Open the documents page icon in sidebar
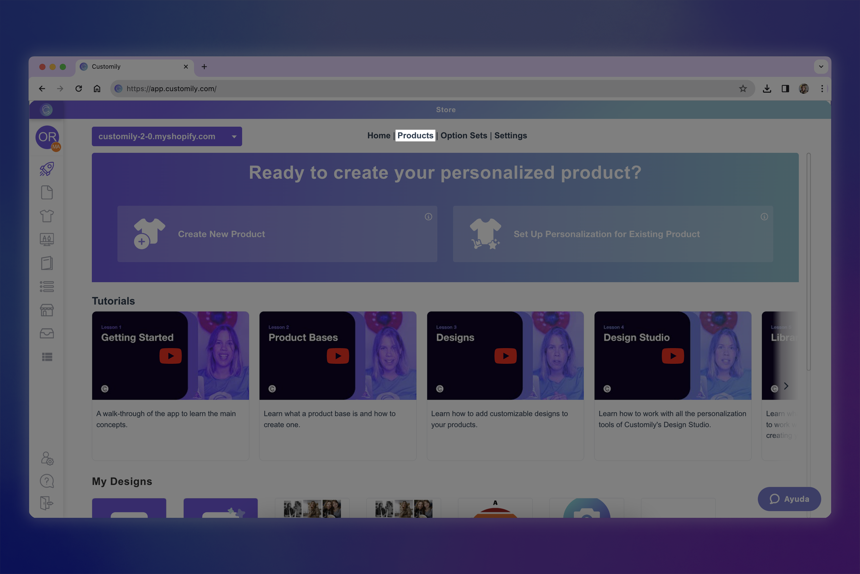 [46, 192]
